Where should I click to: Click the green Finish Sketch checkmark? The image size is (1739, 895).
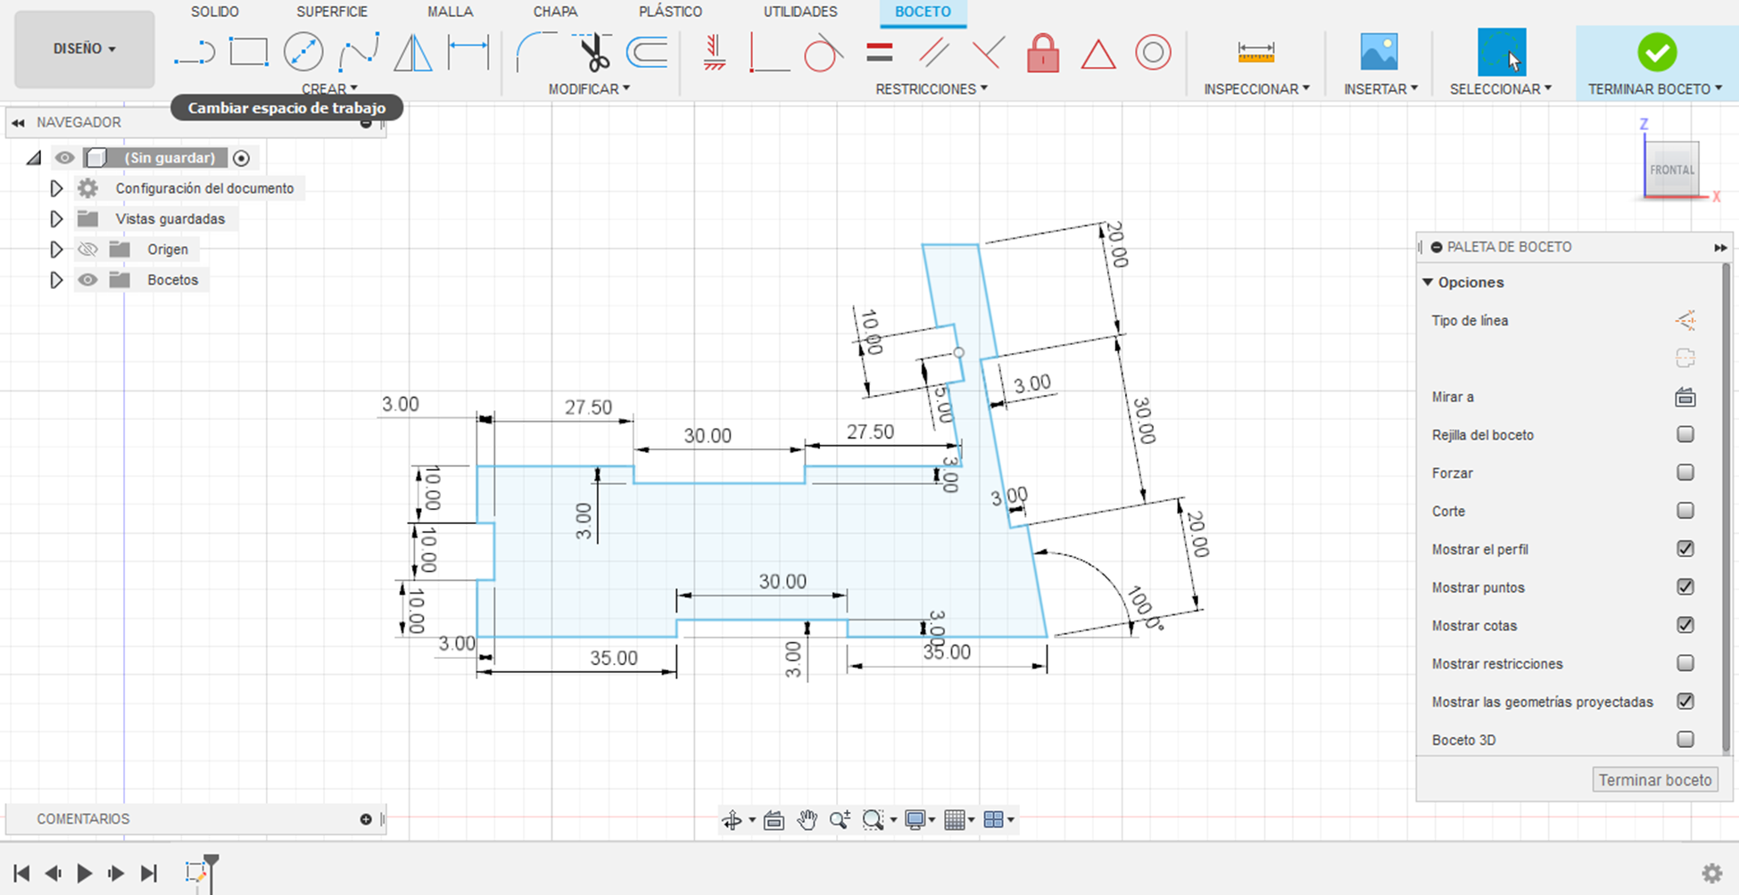tap(1657, 53)
